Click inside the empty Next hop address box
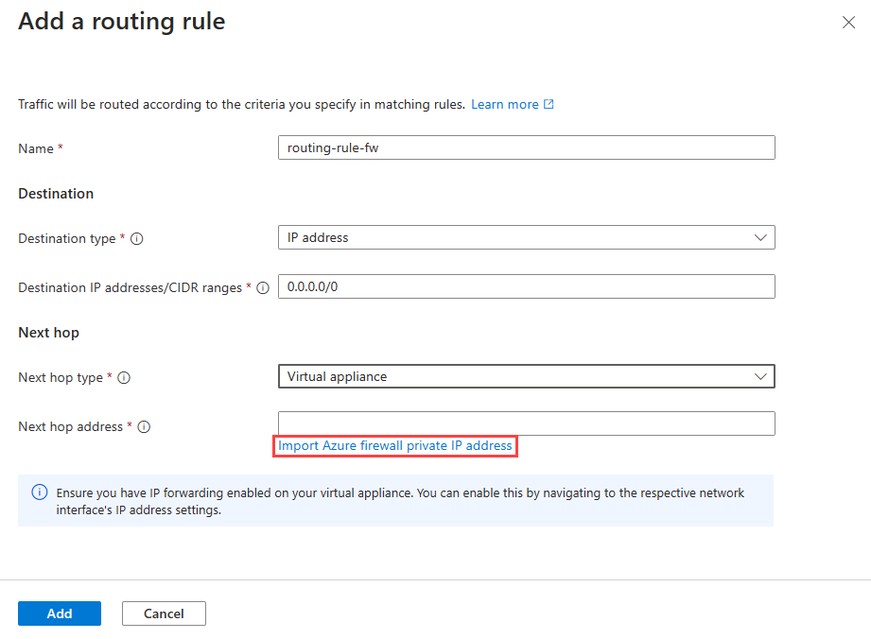871x639 pixels. click(526, 423)
